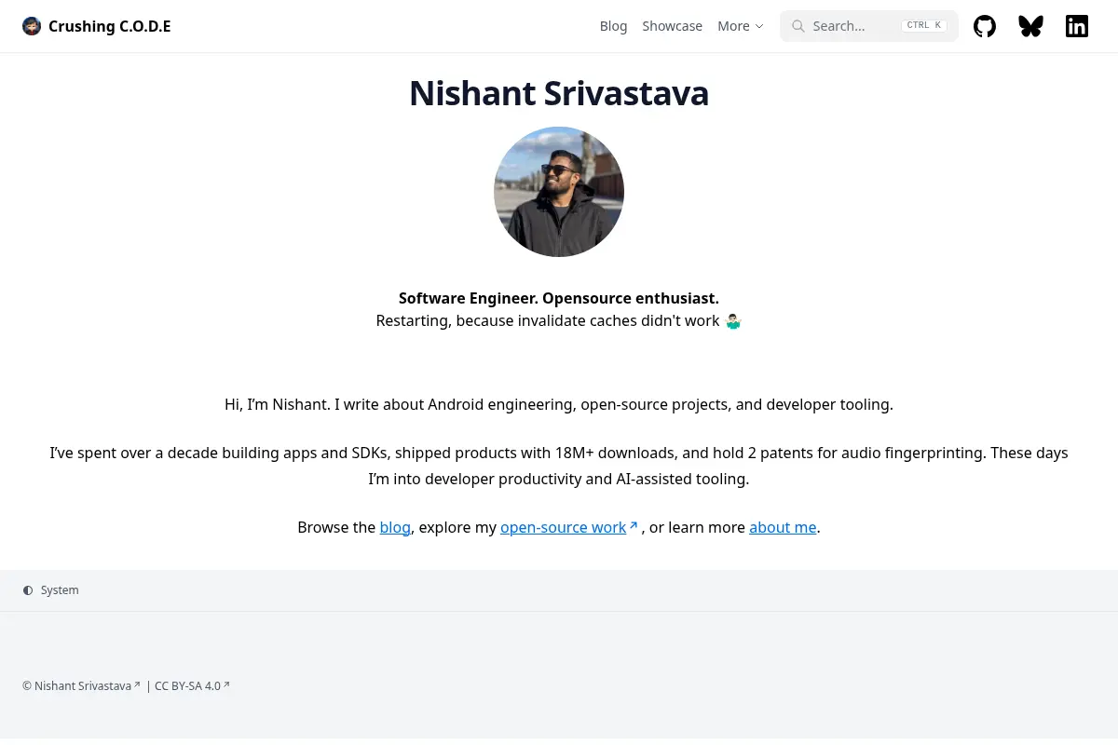Click the 'Hi, I'm Nishant' paragraph

click(x=559, y=404)
